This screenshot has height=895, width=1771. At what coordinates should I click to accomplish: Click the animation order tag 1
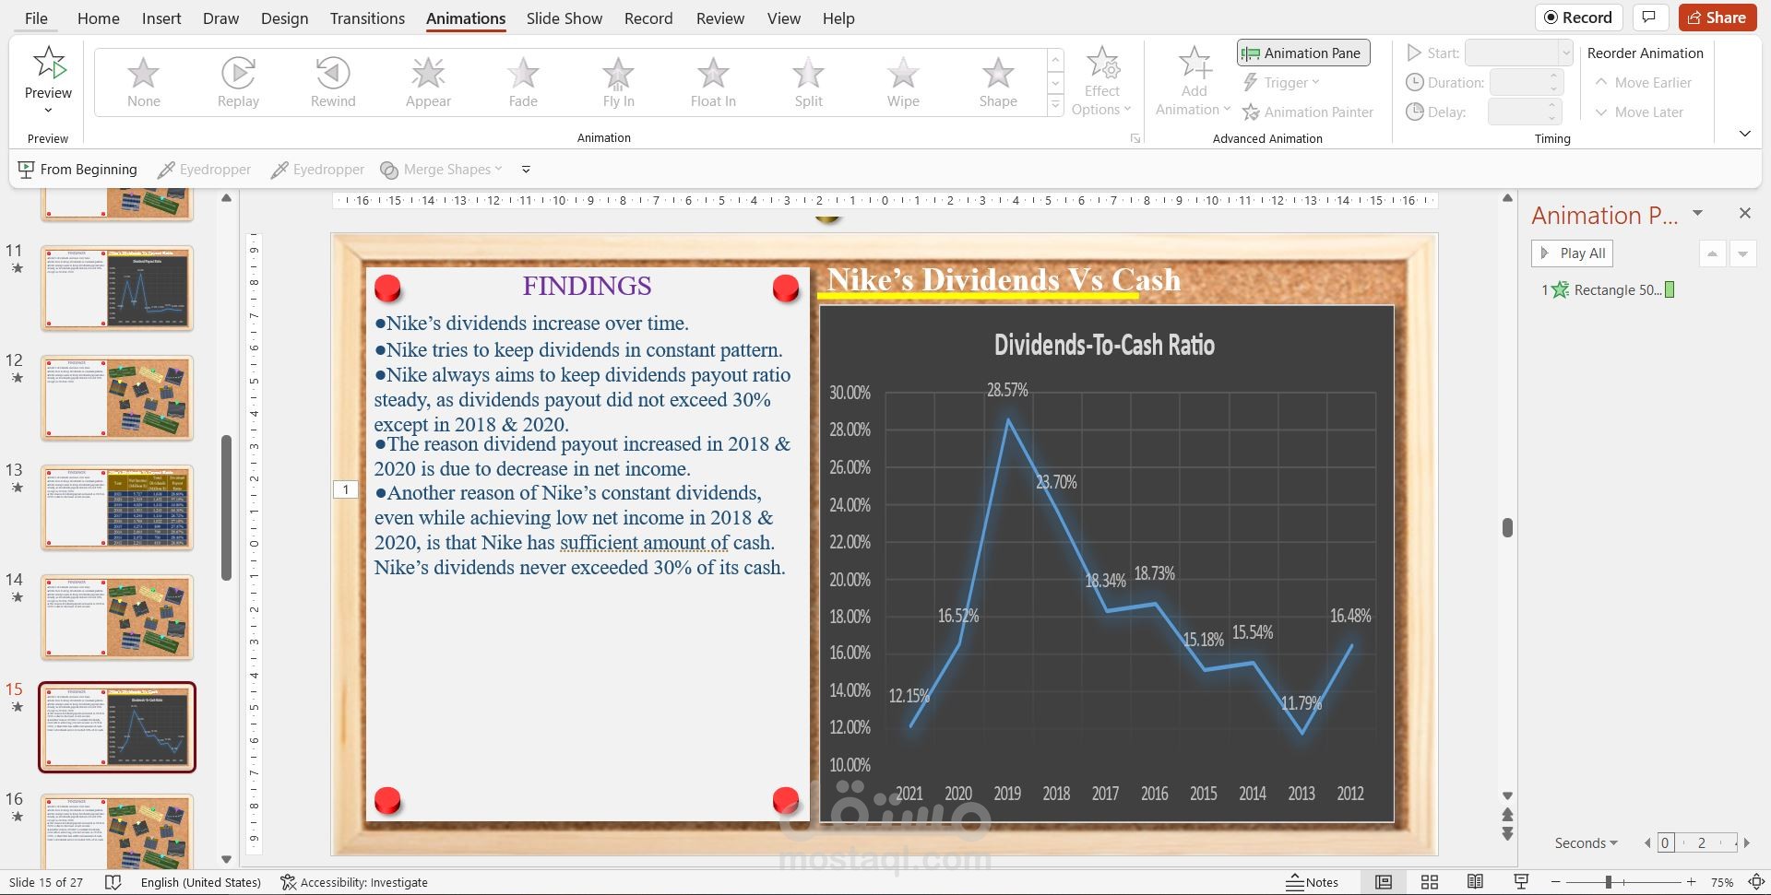(346, 489)
